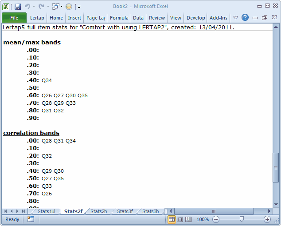Undo the last action
This screenshot has width=281, height=226.
[27, 7]
